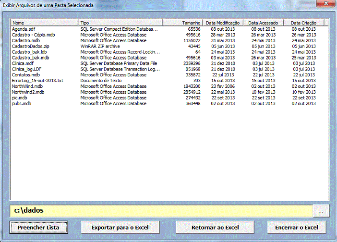
Task: Click the WinRAR ZIP archive type cell
Action: click(100, 46)
